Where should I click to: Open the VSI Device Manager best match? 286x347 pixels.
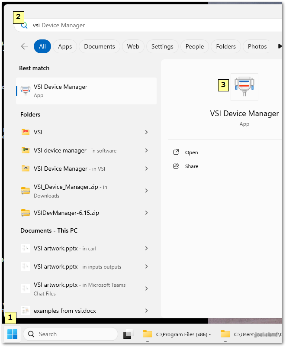point(86,91)
